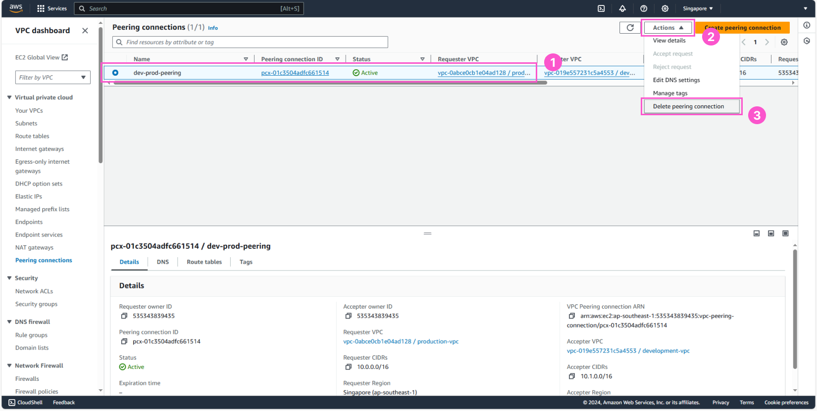The image size is (817, 411).
Task: Choose Delete peering connection
Action: coord(692,106)
